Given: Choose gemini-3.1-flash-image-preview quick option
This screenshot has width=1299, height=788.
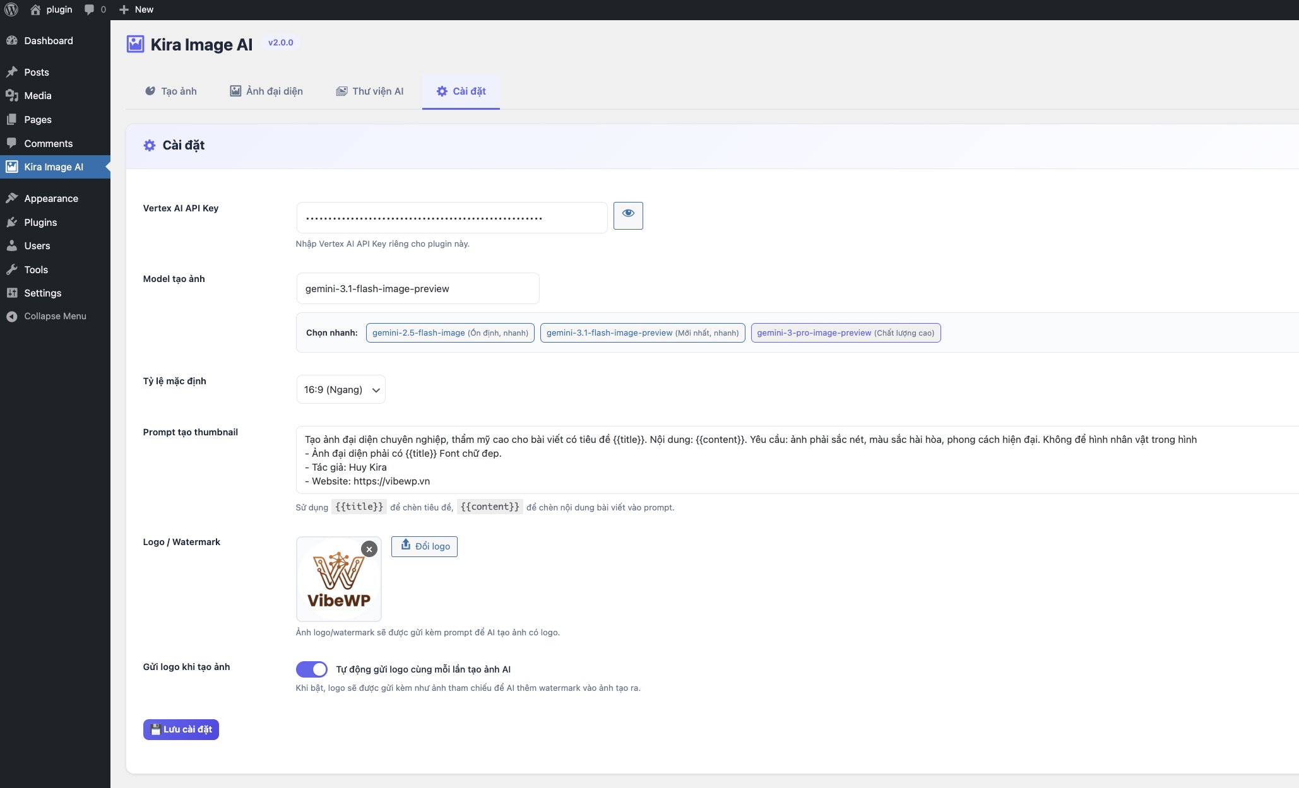Looking at the screenshot, I should click(643, 332).
